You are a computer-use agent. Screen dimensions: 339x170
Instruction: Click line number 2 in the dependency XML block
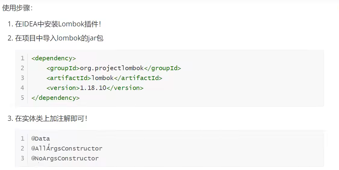pyautogui.click(x=23, y=68)
